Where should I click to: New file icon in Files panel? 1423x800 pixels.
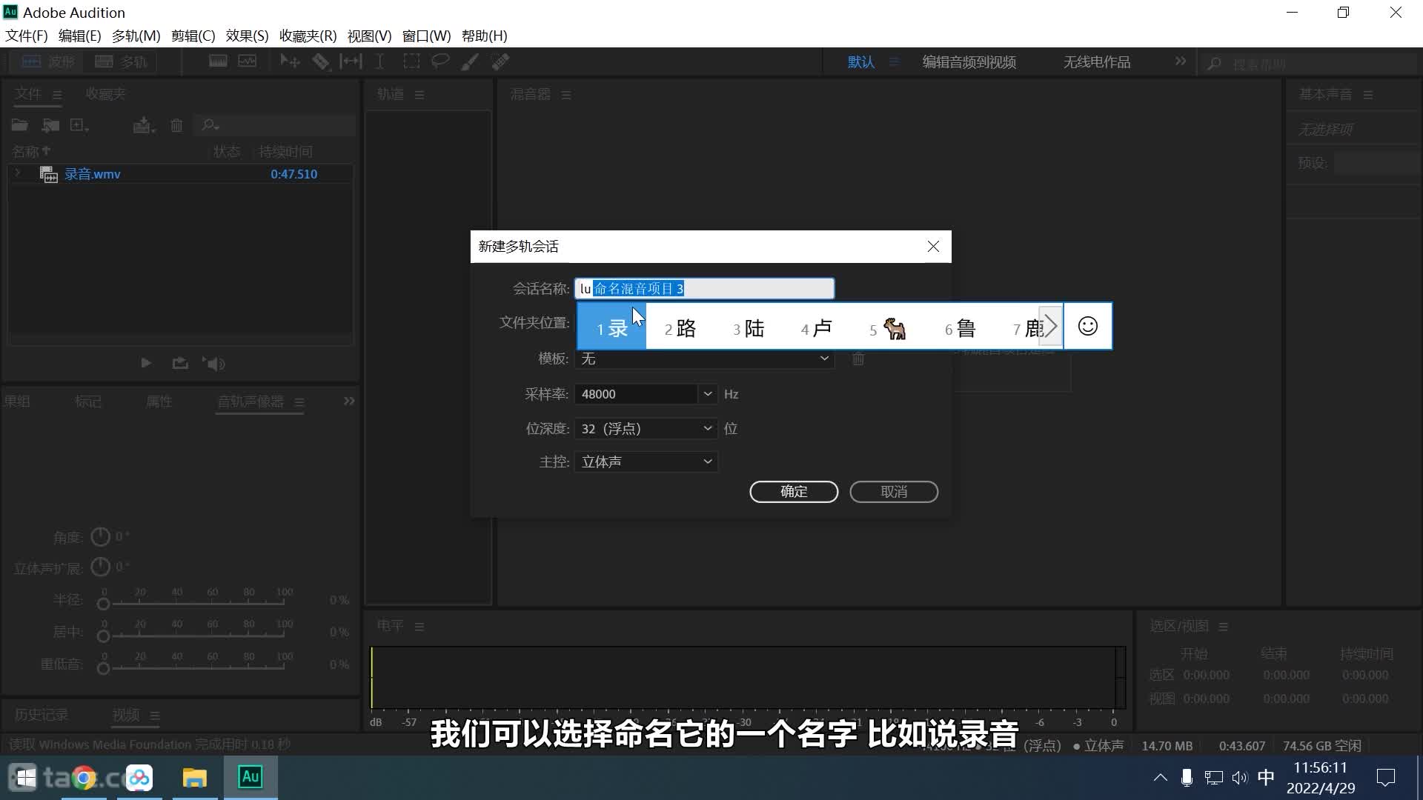click(79, 125)
